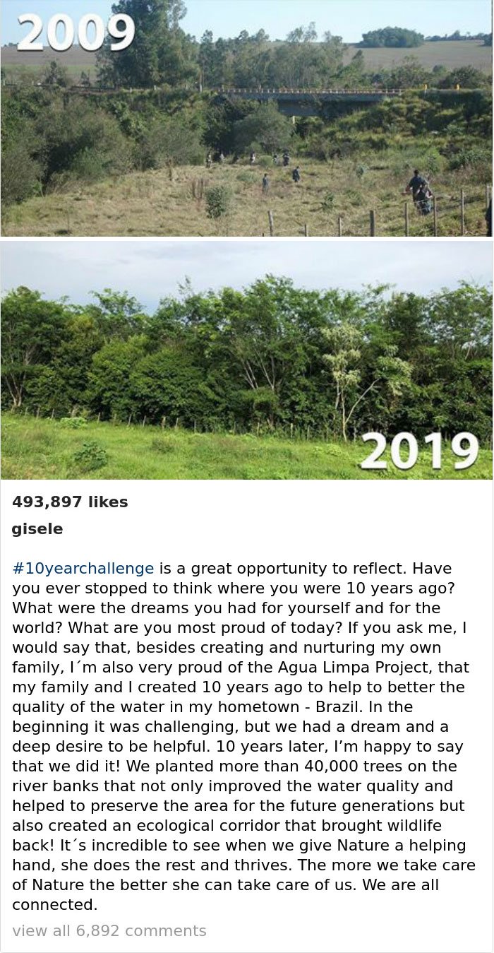Open the #10yearchallenge hashtag link
The height and width of the screenshot is (953, 494).
pos(83,568)
